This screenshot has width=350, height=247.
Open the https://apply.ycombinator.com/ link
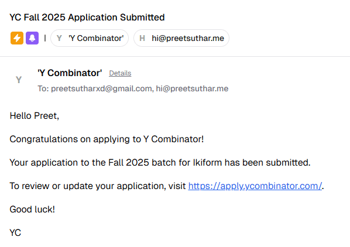255,186
